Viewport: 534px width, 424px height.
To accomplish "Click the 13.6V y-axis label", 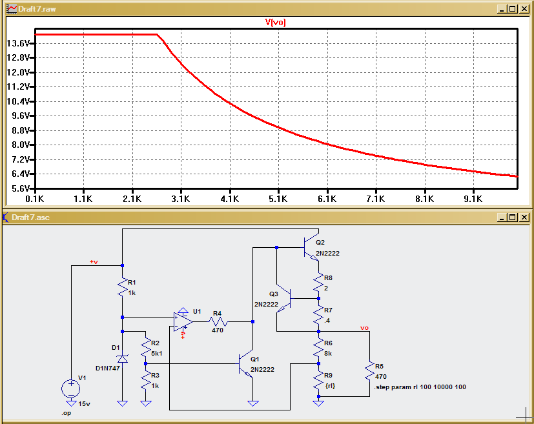I will 18,43.
